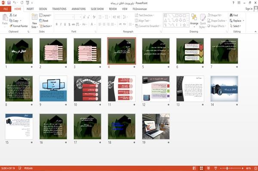The height and width of the screenshot is (171, 258).
Task: Click spell check icon in status bar
Action: point(20,168)
